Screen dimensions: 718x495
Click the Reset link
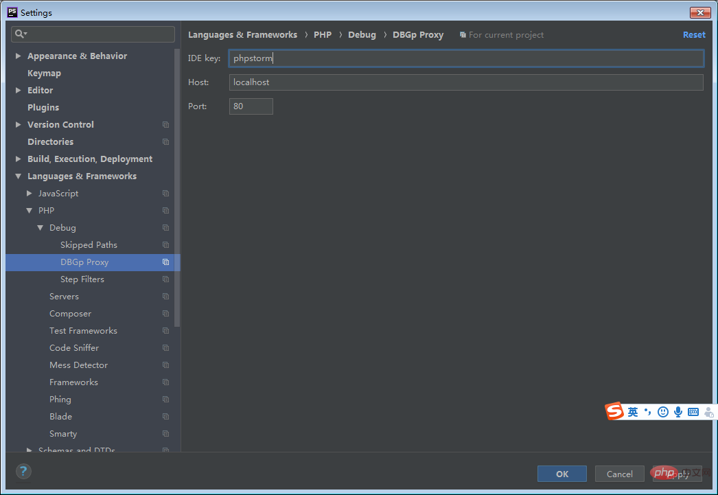coord(694,35)
